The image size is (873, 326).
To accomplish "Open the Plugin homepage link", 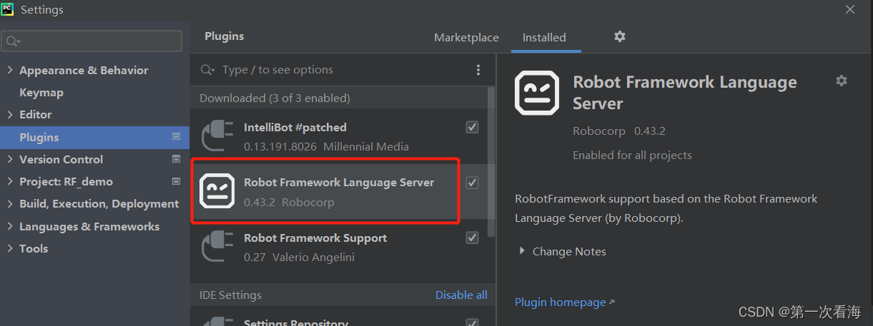I will pos(561,302).
